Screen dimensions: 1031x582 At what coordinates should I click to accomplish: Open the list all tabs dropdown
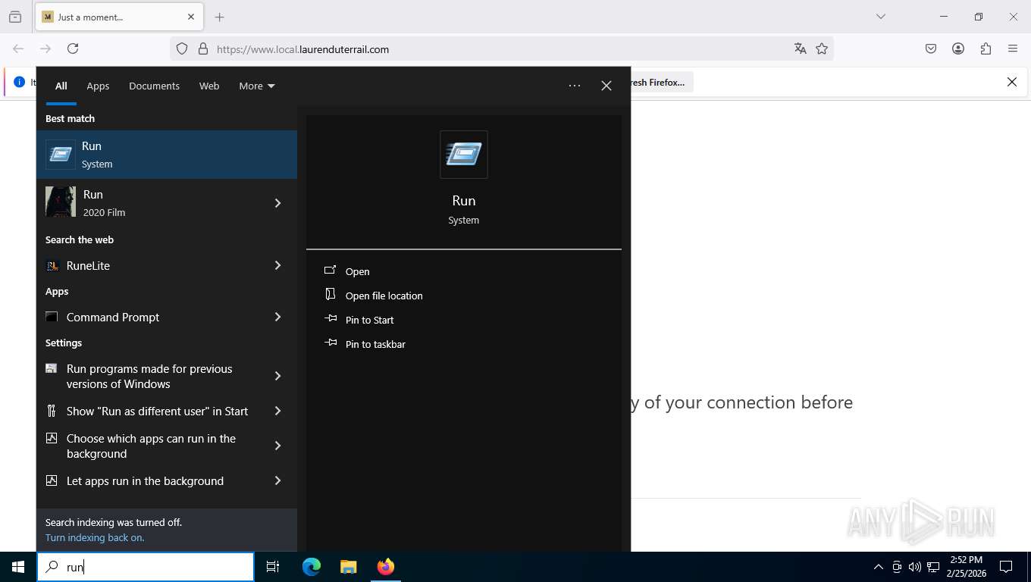881,17
